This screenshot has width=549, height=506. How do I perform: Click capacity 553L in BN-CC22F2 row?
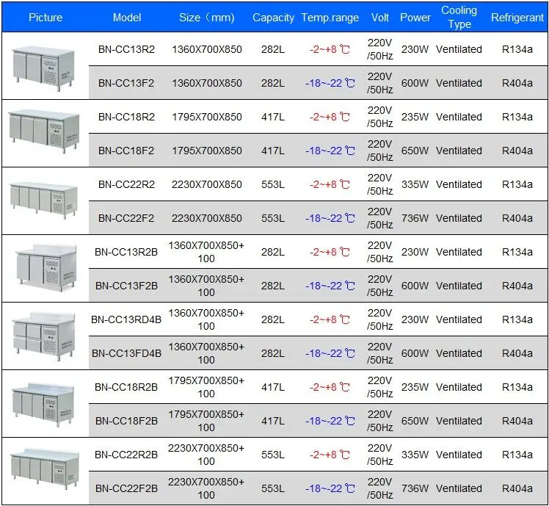[x=273, y=218]
